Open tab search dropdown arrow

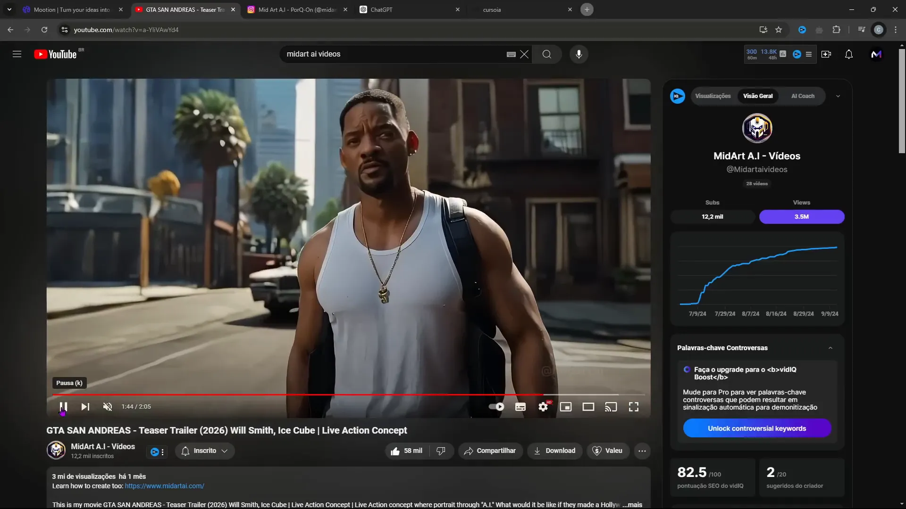9,9
